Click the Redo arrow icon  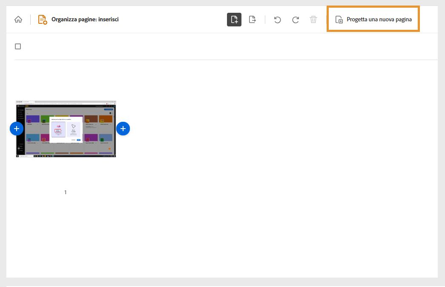pos(295,19)
